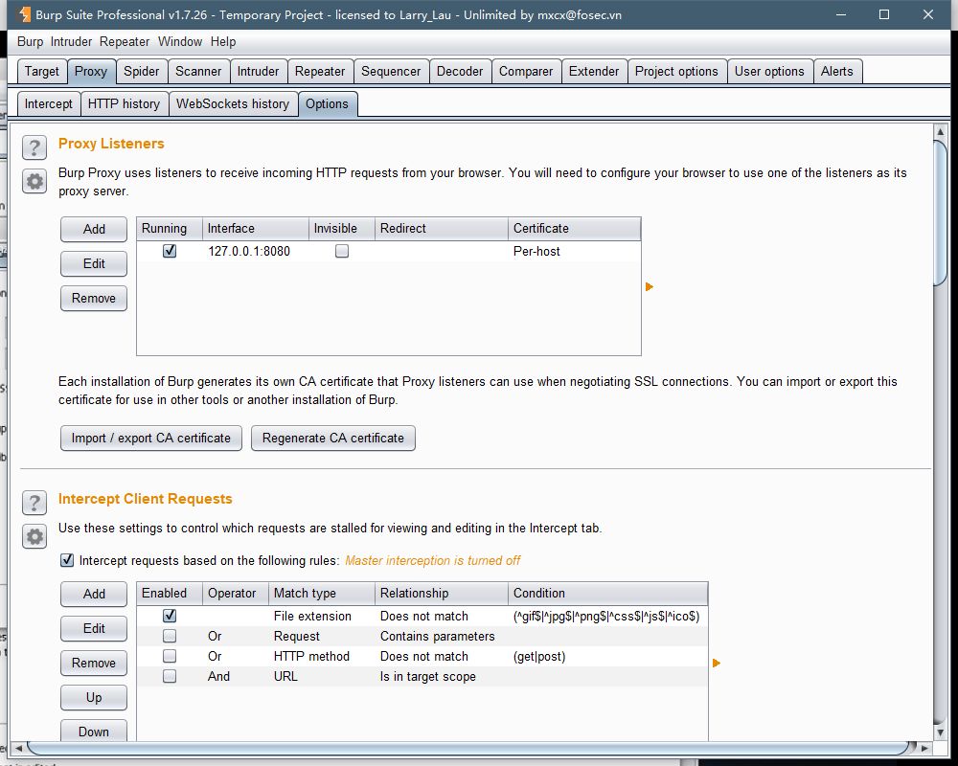The width and height of the screenshot is (958, 766).
Task: Enable the Invisible checkbox for the listener
Action: tap(342, 251)
